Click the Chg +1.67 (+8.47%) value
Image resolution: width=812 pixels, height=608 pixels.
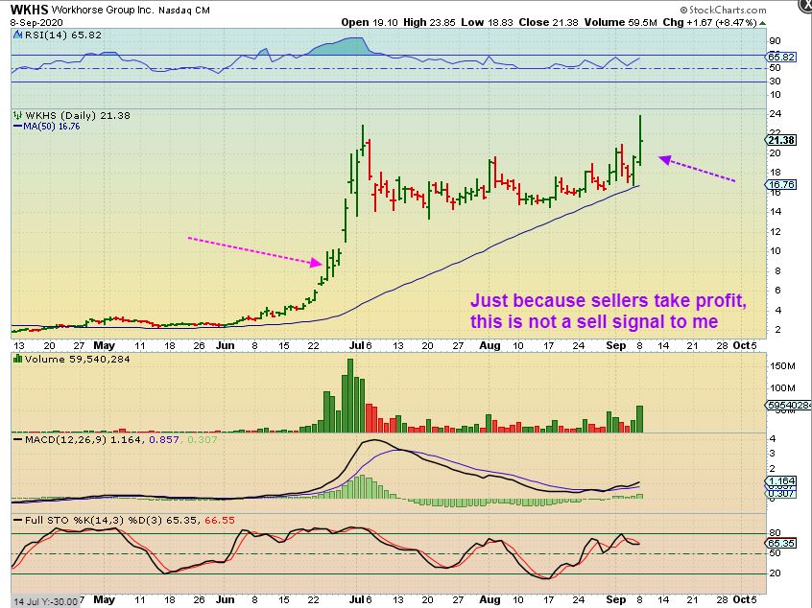tap(709, 23)
